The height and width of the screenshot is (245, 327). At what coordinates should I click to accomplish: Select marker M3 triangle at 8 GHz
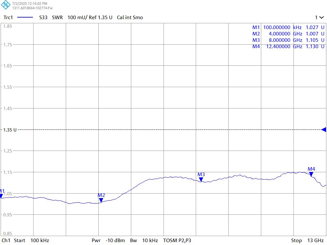201,180
